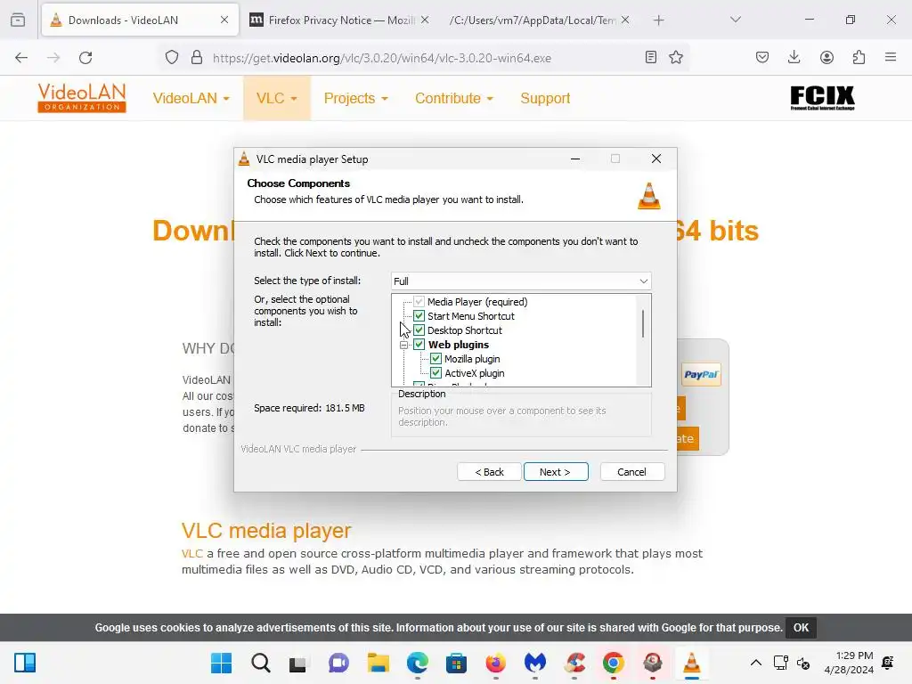
Task: Open the Windows Start button
Action: pos(221,663)
